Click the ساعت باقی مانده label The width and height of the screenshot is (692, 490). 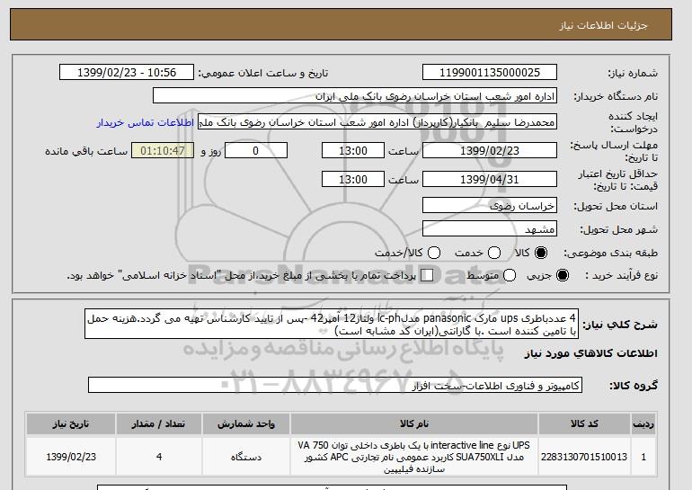86,151
